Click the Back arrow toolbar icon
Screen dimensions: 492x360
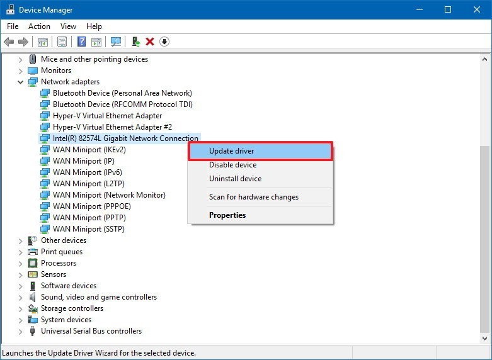tap(9, 42)
